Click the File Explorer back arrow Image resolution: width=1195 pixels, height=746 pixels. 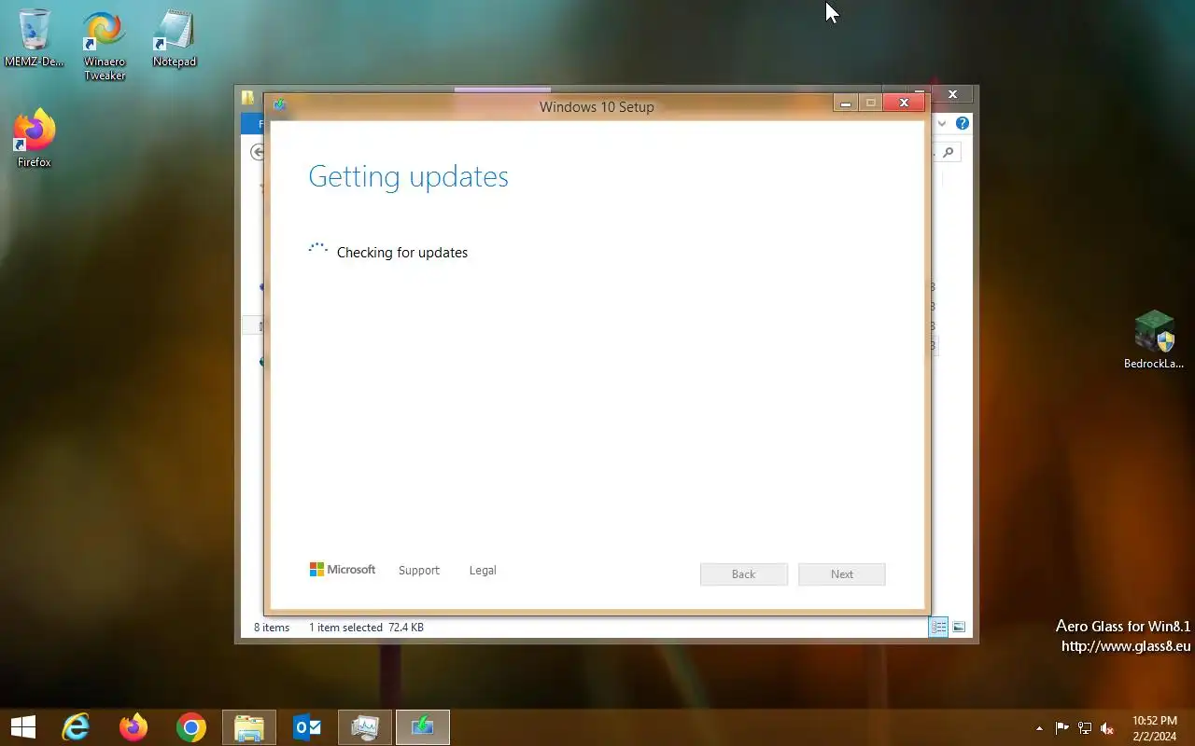point(258,152)
